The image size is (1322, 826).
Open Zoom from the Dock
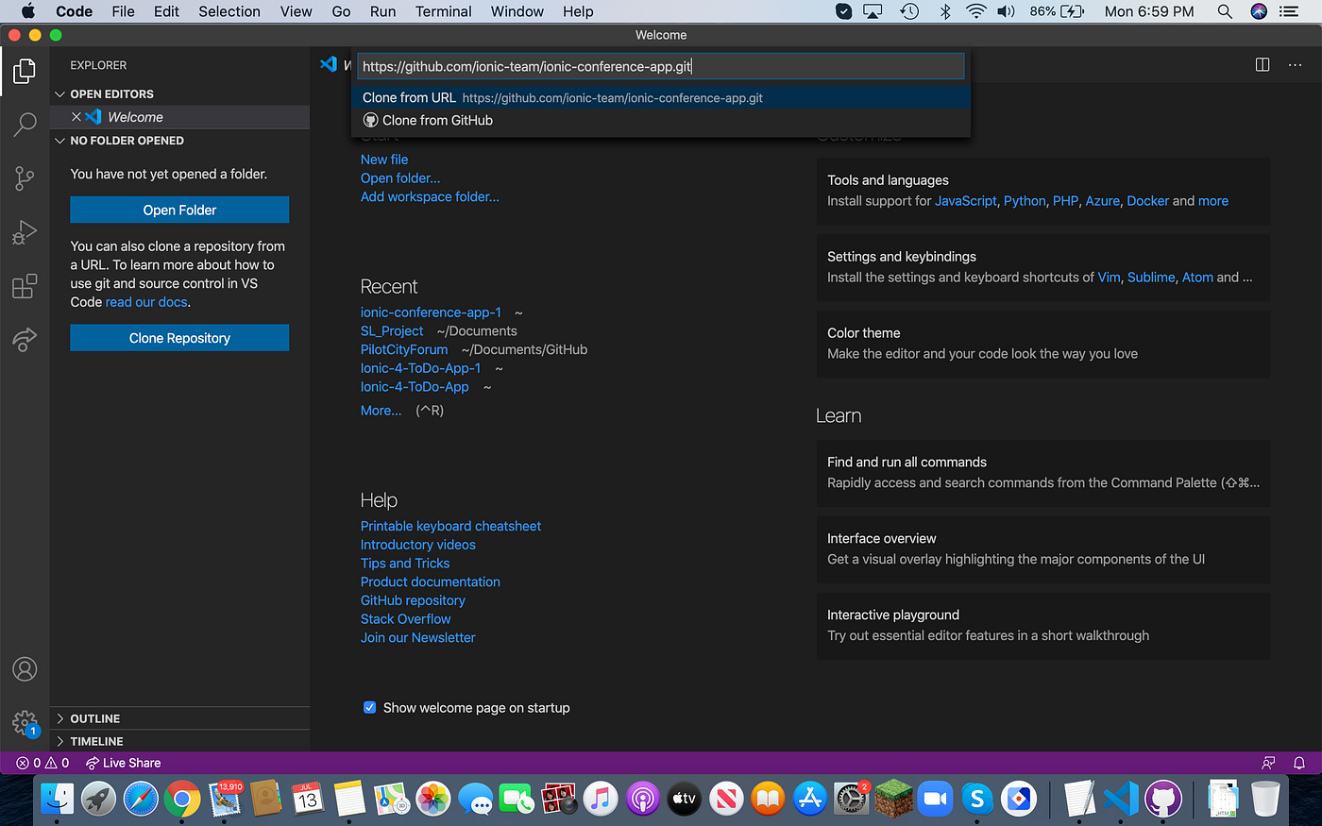(935, 800)
